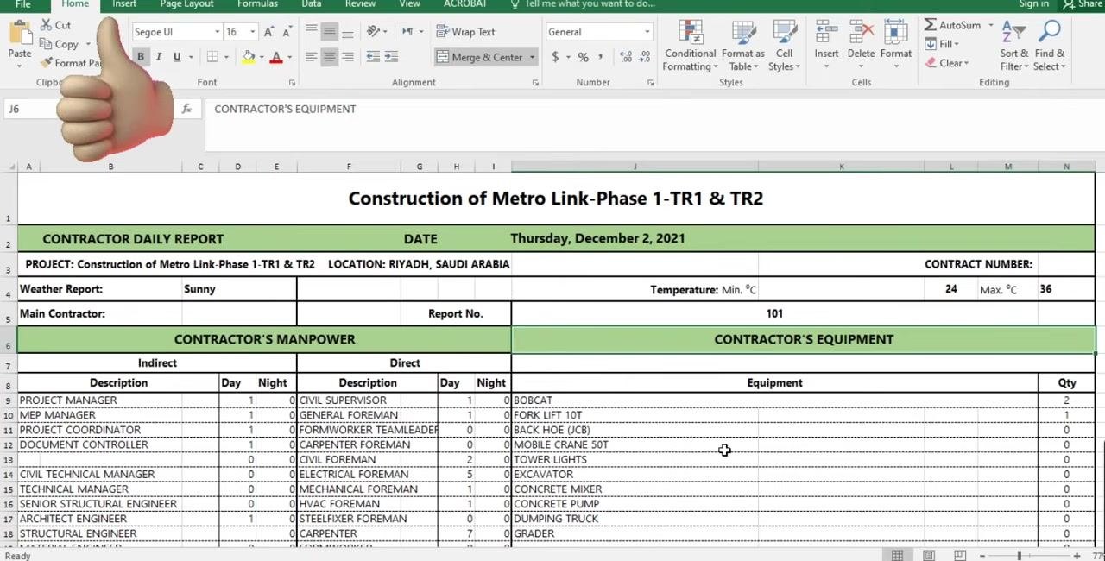Open the Merge & Center dropdown arrow
This screenshot has width=1105, height=561.
pos(532,58)
